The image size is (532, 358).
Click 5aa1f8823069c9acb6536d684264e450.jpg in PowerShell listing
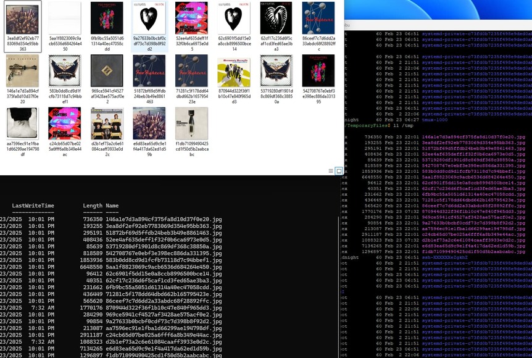164,267
